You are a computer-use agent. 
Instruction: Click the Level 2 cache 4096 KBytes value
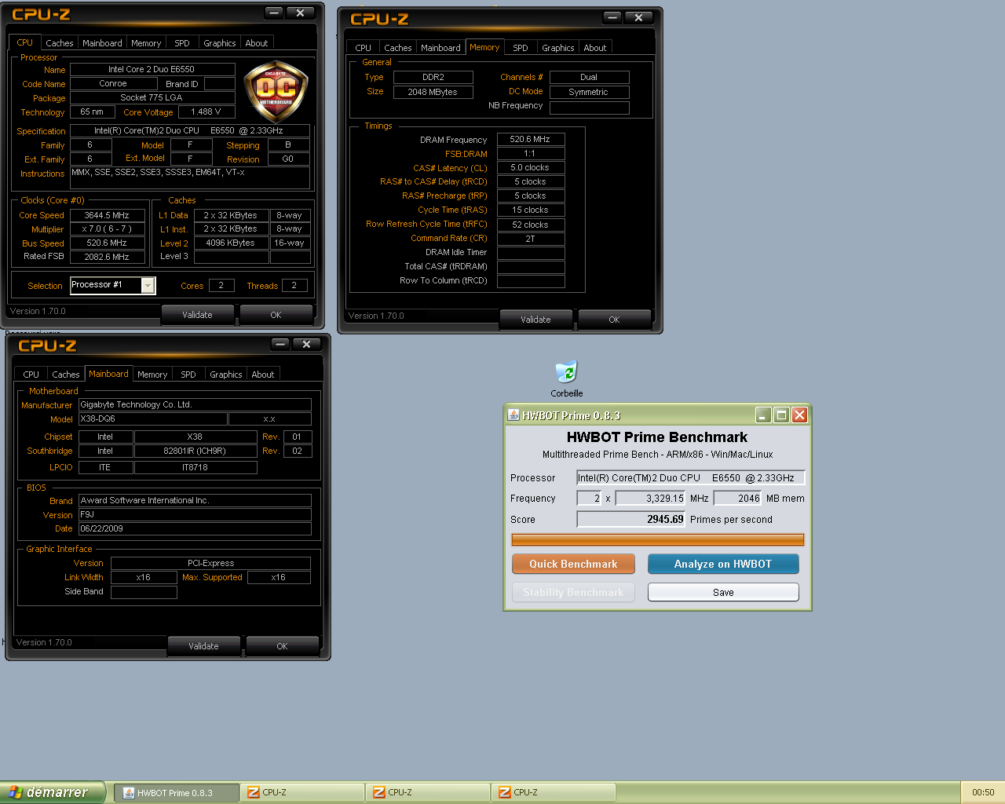click(x=231, y=243)
